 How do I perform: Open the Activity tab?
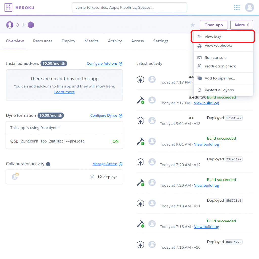(x=115, y=41)
